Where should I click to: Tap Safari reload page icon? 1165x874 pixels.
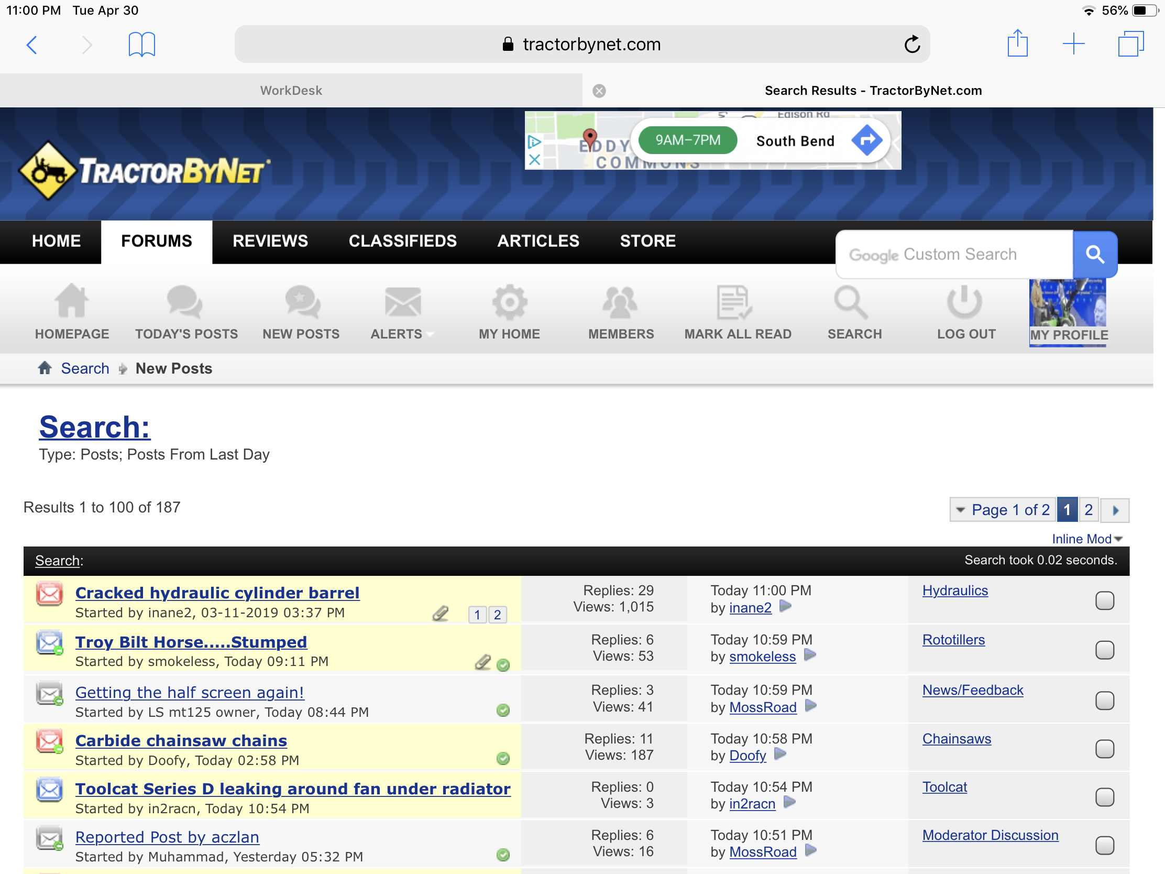coord(911,44)
